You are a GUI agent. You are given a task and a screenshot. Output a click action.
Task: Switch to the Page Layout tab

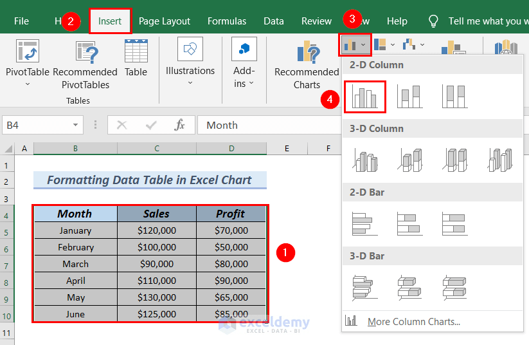(165, 21)
